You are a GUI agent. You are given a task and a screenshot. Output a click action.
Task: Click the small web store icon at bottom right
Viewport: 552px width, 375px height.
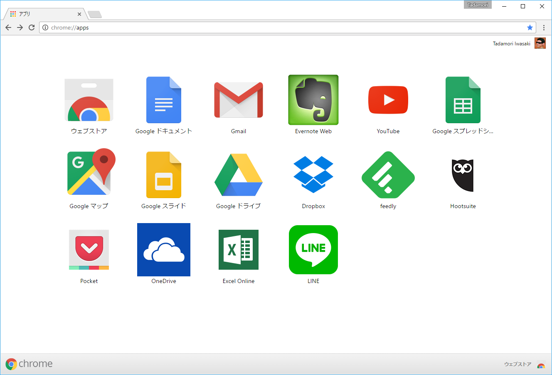click(541, 365)
